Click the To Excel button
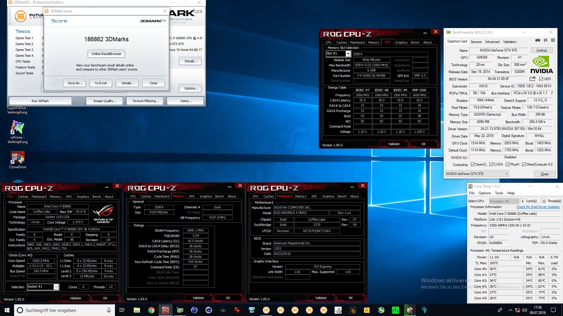This screenshot has width=563, height=316. (101, 83)
